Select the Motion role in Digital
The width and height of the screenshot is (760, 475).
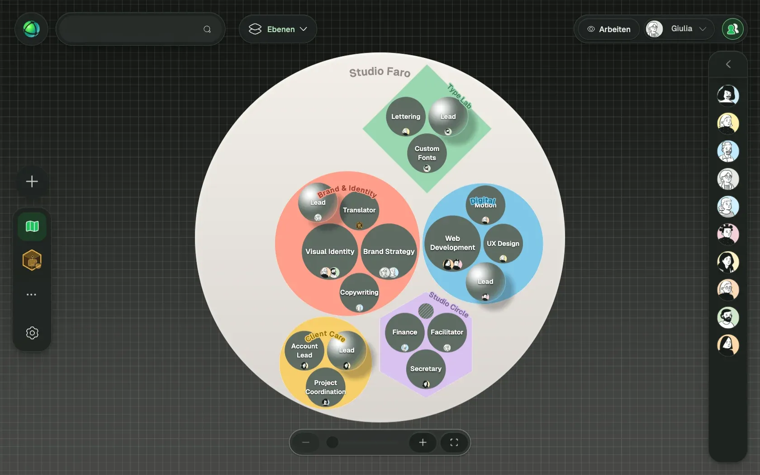(485, 206)
